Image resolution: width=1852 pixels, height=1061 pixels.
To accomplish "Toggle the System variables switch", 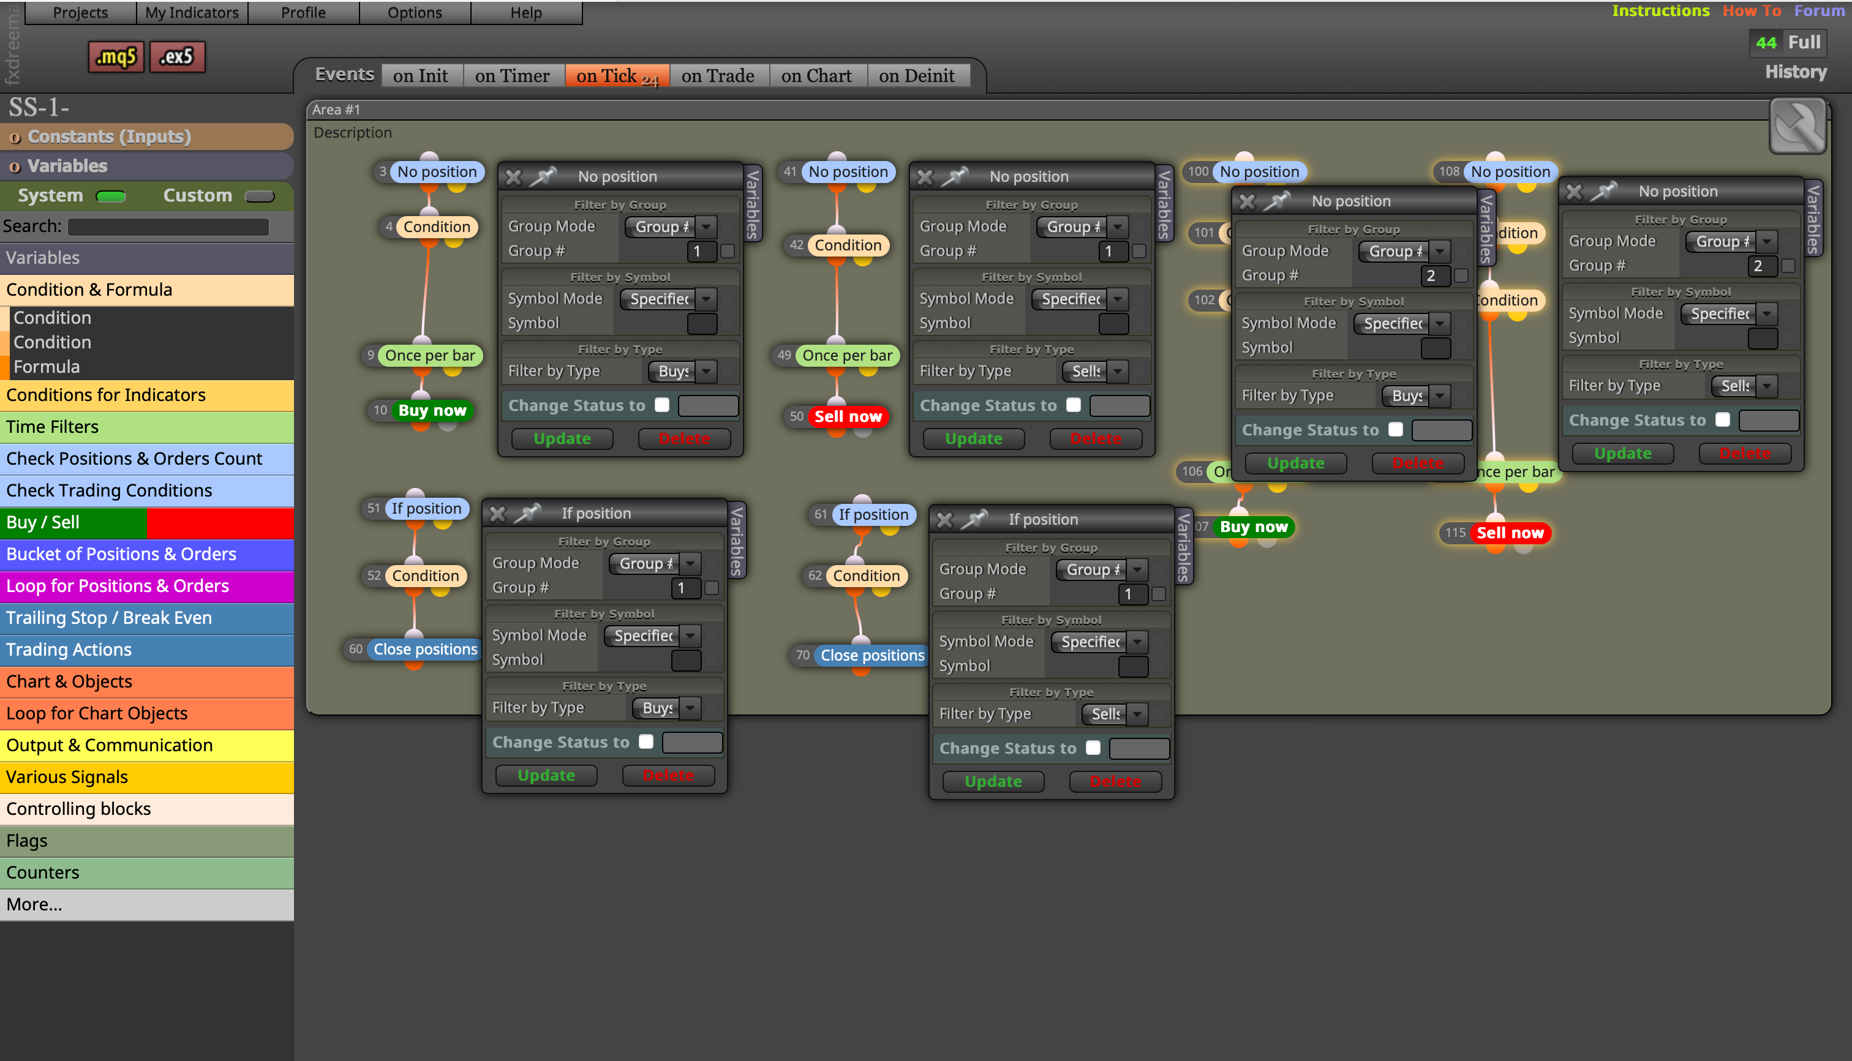I will coord(111,196).
